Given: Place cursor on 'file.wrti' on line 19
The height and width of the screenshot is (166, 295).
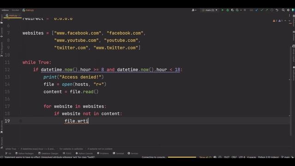Looking at the screenshot, I should (77, 121).
